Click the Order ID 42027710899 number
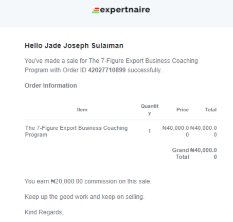Viewport: 233px width, 222px height. 106,70
